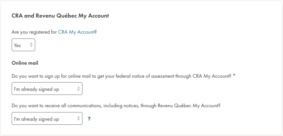This screenshot has height=136, width=283.
Task: Click the question mark after the CRA My Account link
Action: point(96,32)
